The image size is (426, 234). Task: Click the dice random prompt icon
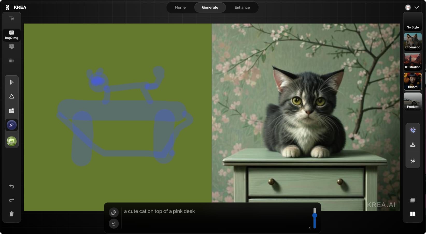point(114,213)
